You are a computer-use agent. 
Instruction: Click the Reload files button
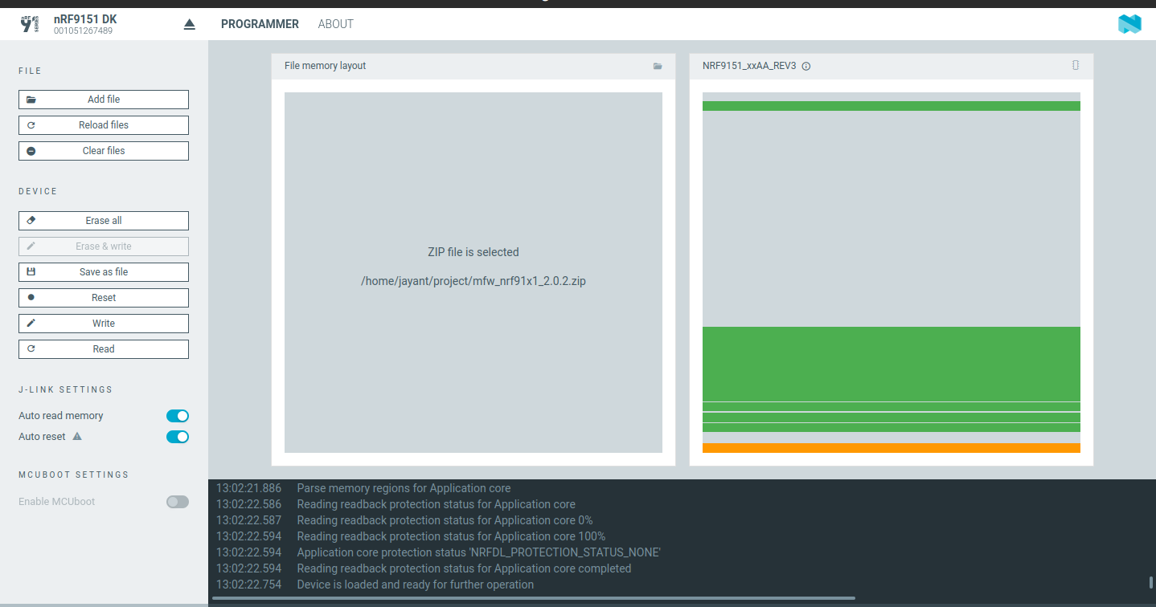tap(104, 125)
